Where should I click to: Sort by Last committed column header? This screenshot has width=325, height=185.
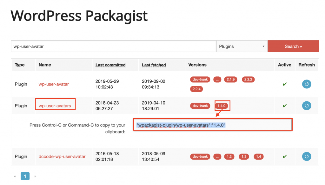click(x=110, y=65)
